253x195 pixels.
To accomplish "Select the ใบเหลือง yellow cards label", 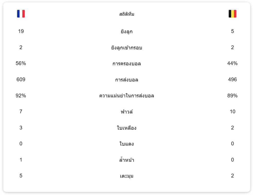I will pos(126,128).
